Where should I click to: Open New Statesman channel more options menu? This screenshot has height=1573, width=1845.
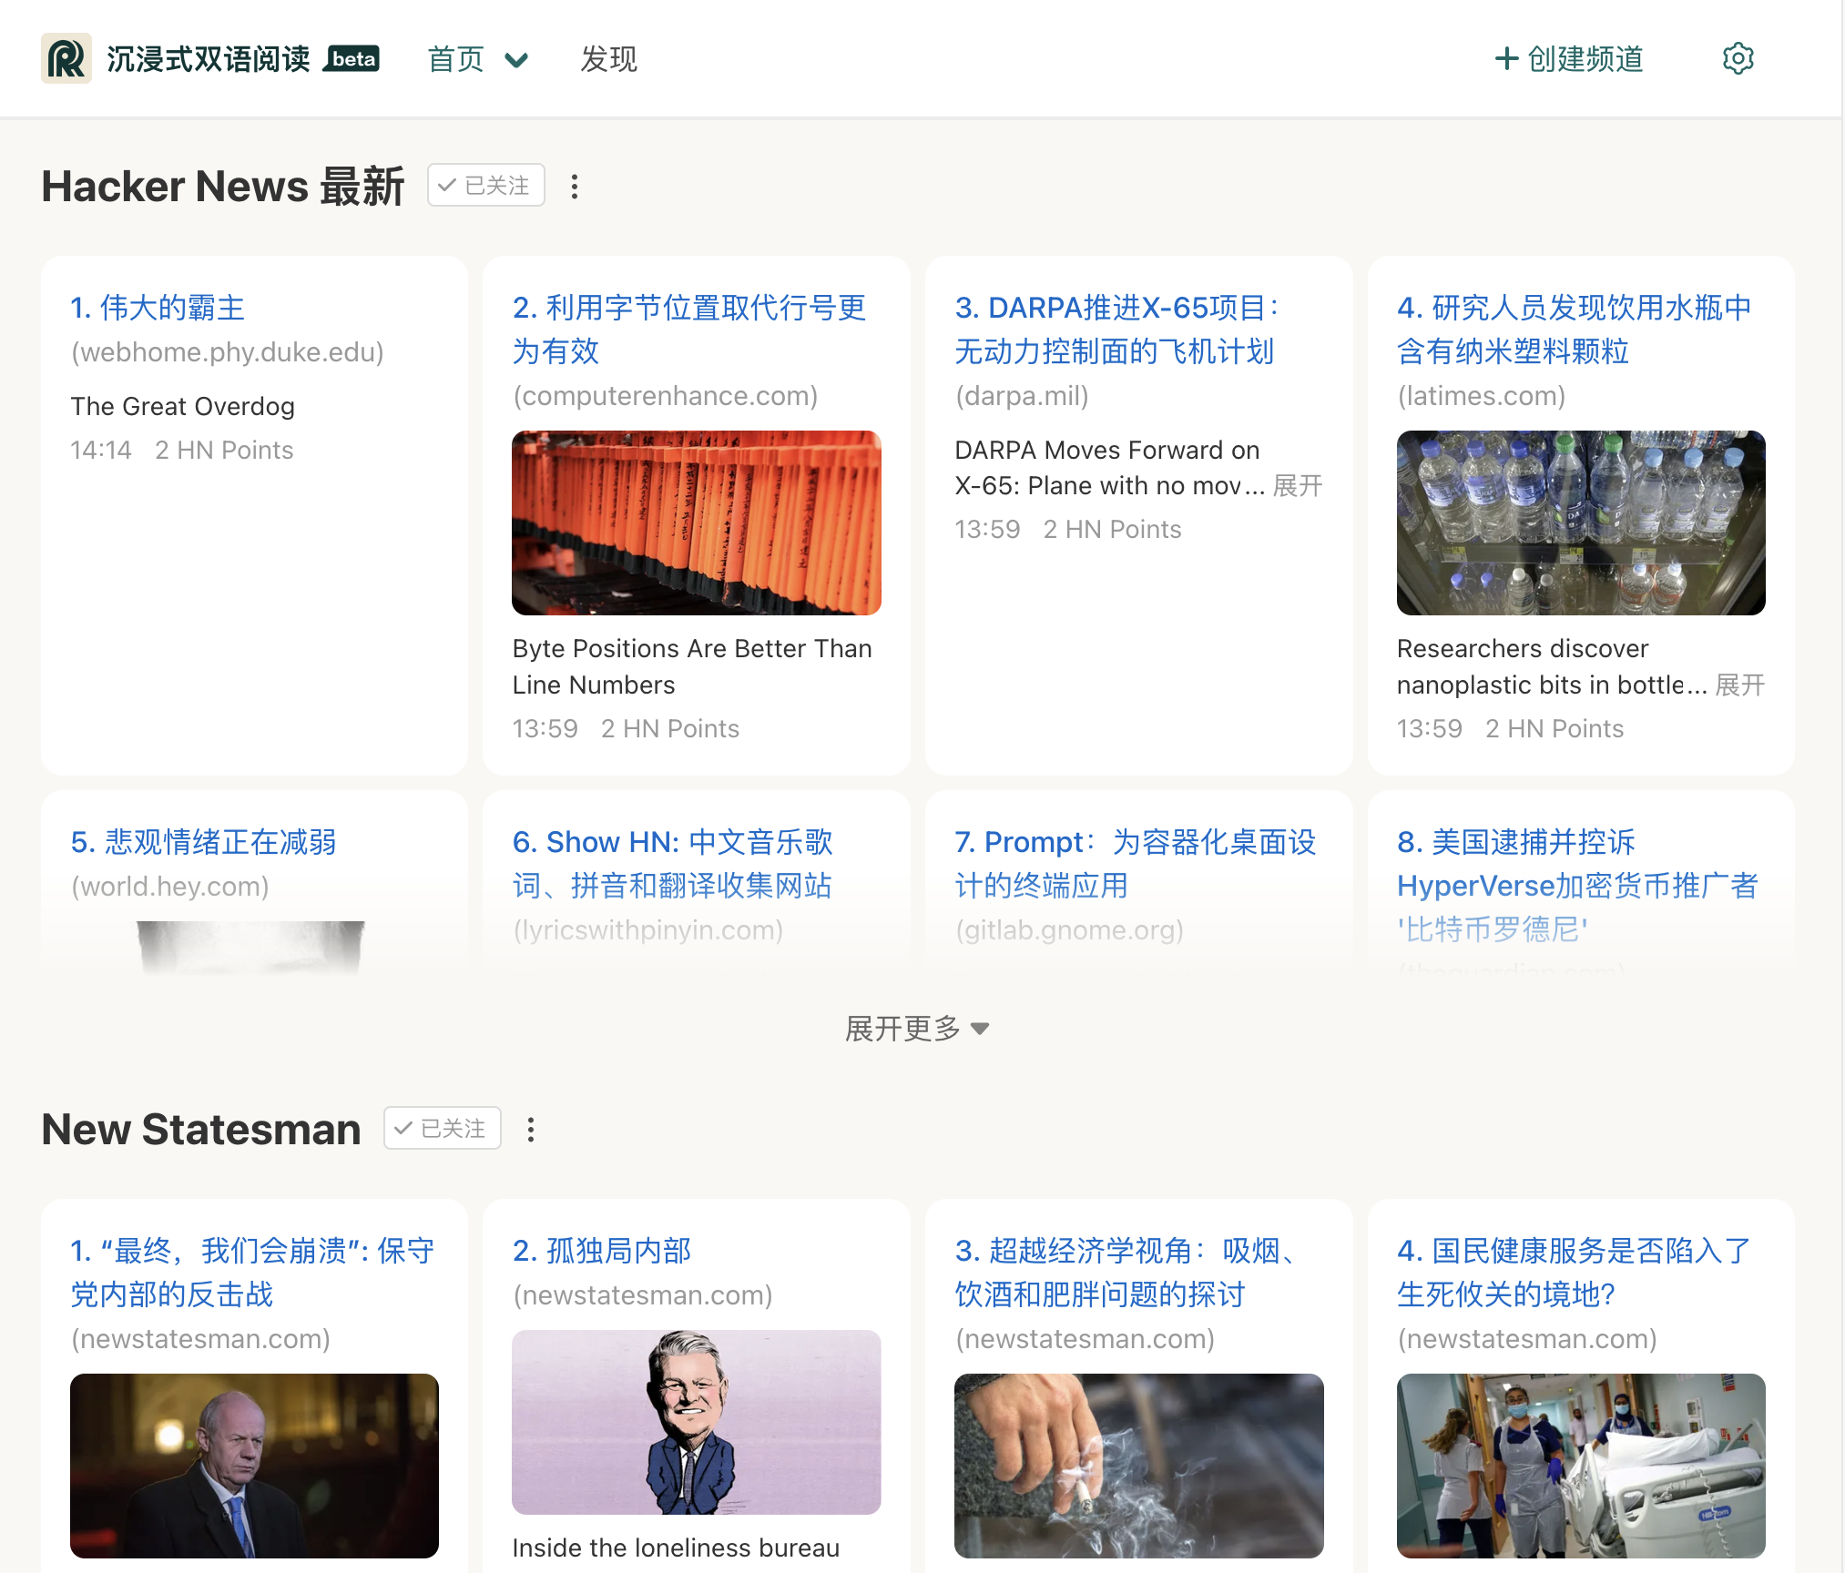click(x=531, y=1130)
